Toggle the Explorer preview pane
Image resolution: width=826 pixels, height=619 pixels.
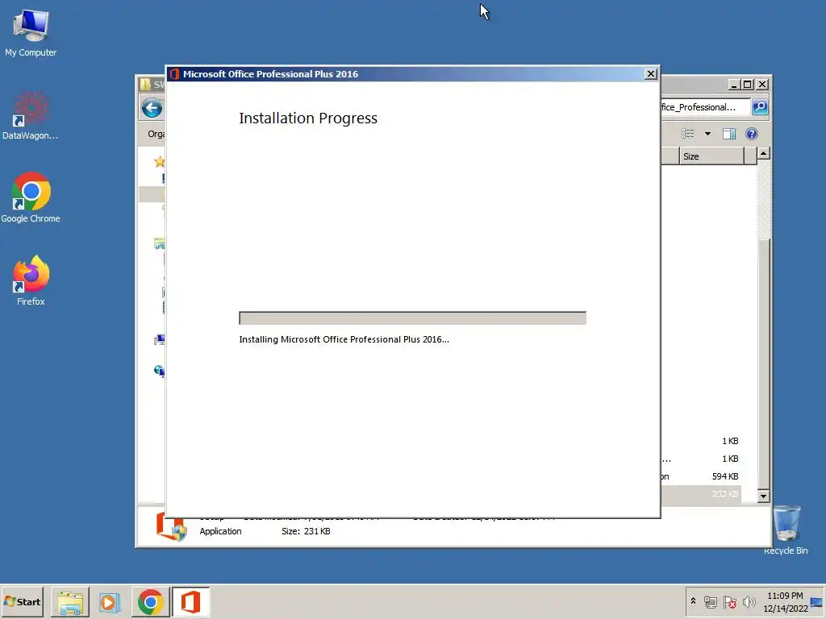(729, 134)
